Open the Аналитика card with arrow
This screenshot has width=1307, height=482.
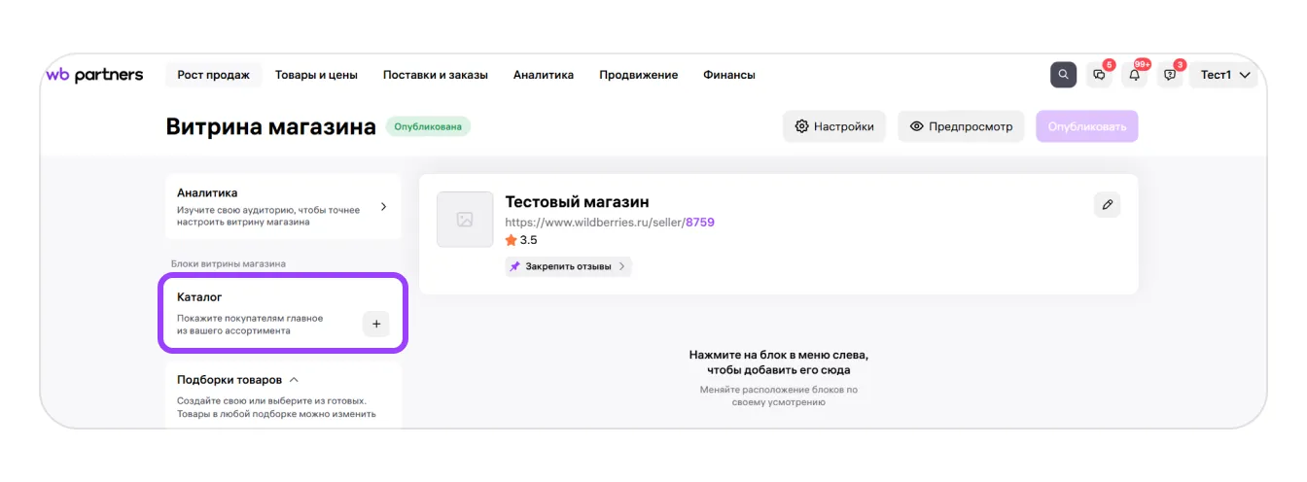coord(282,207)
